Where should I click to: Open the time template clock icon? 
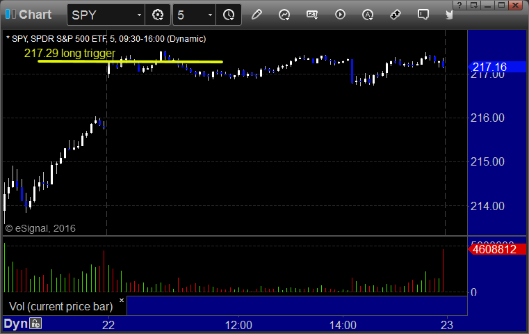point(229,15)
